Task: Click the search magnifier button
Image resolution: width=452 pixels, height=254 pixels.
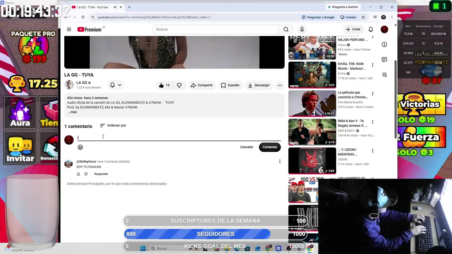Action: pos(286,29)
